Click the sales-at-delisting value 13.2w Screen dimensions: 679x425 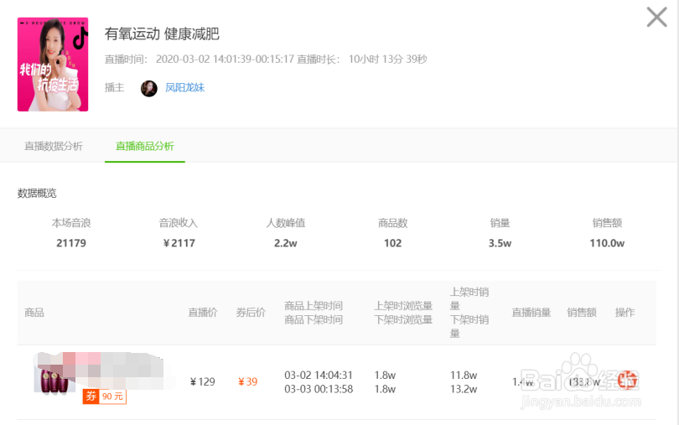pos(464,389)
